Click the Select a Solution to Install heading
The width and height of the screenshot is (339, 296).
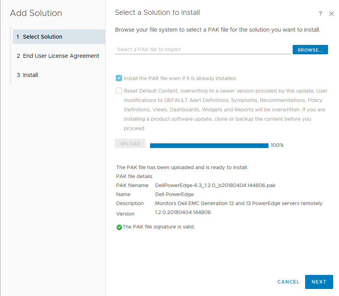point(157,12)
